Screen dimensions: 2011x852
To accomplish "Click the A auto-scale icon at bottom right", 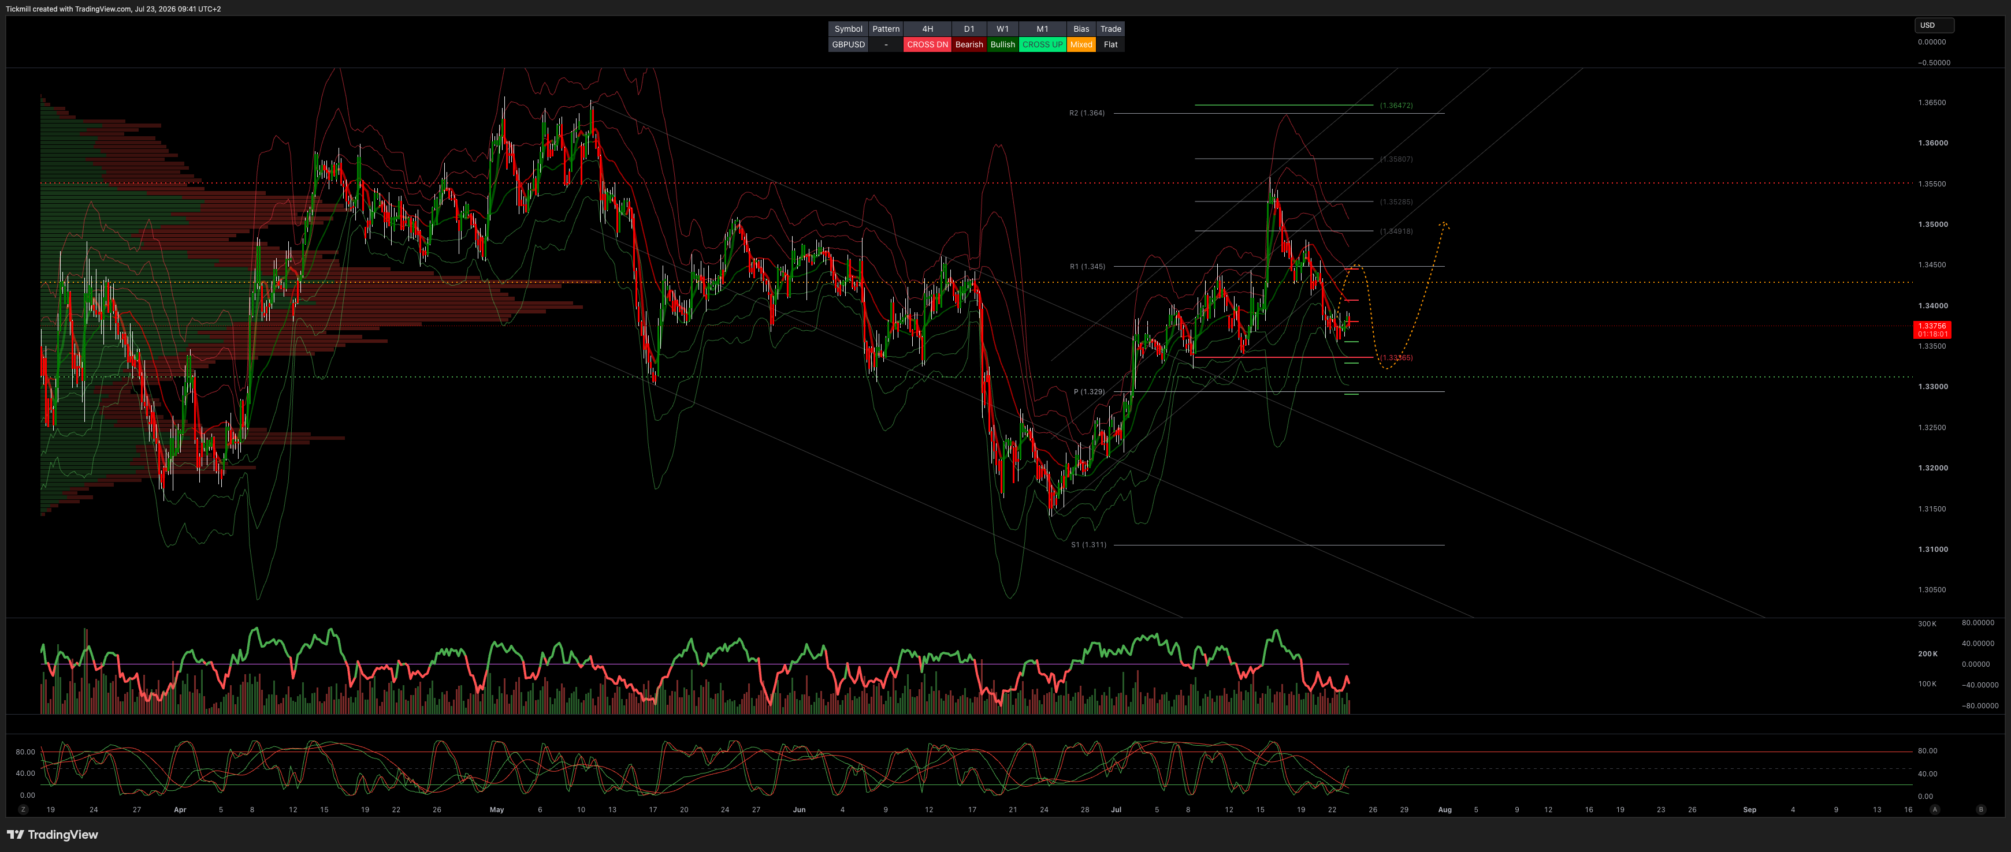I will click(x=1935, y=810).
